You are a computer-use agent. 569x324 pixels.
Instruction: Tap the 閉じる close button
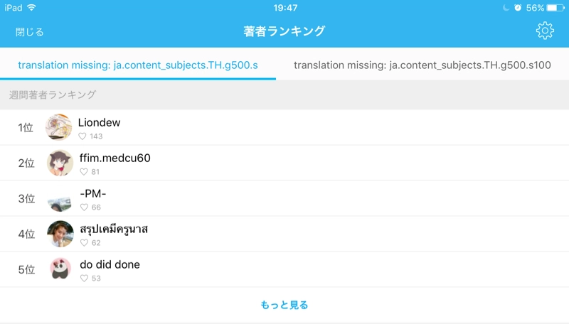30,32
